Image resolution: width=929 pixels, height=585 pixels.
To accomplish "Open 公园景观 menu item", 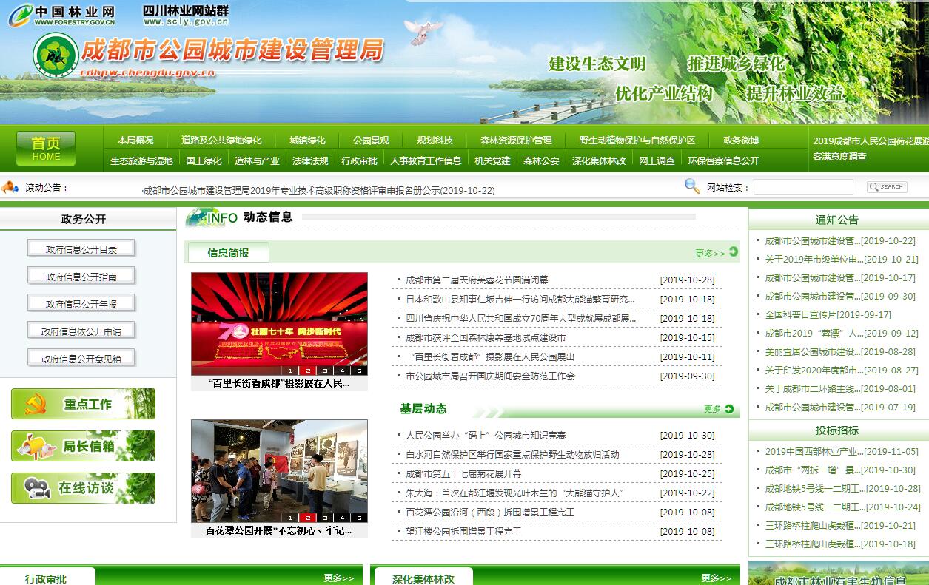I will [x=371, y=141].
